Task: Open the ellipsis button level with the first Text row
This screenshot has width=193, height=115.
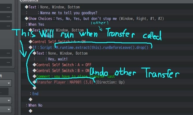Action: [x=6, y=7]
